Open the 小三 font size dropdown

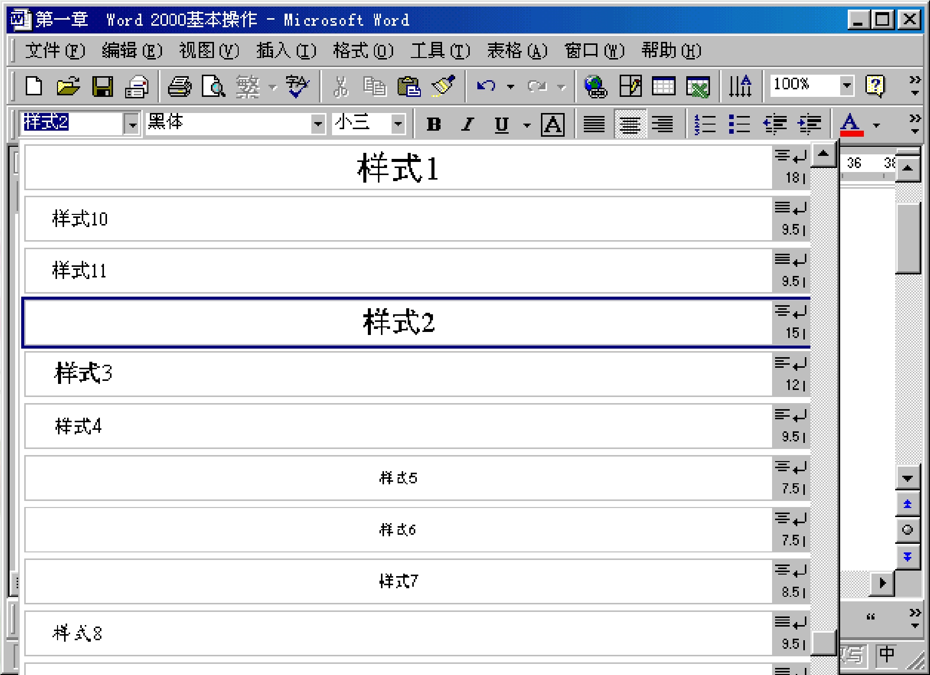tap(398, 124)
